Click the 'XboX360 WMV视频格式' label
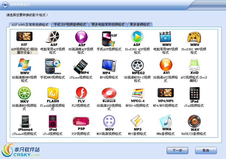Image resolution: width=226 pixels, height=159 pixels. pos(194,51)
